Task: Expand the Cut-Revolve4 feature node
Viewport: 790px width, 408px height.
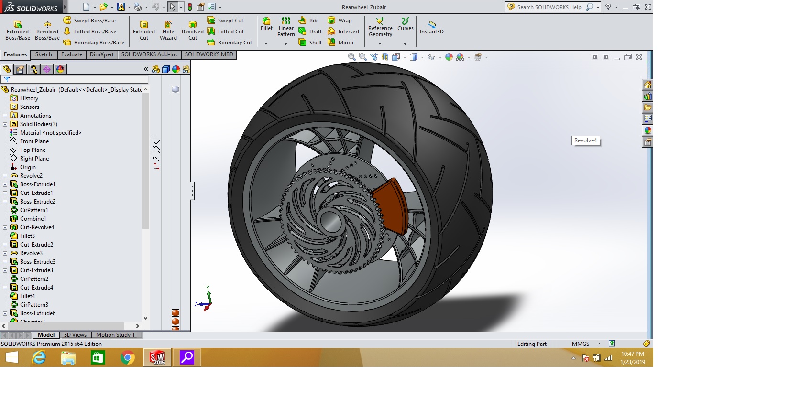Action: click(x=5, y=227)
